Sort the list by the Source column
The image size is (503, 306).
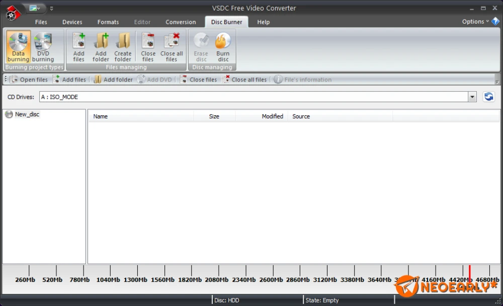tap(341, 116)
